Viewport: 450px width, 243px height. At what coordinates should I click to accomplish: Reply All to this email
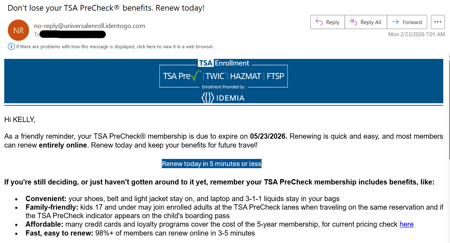(x=366, y=22)
